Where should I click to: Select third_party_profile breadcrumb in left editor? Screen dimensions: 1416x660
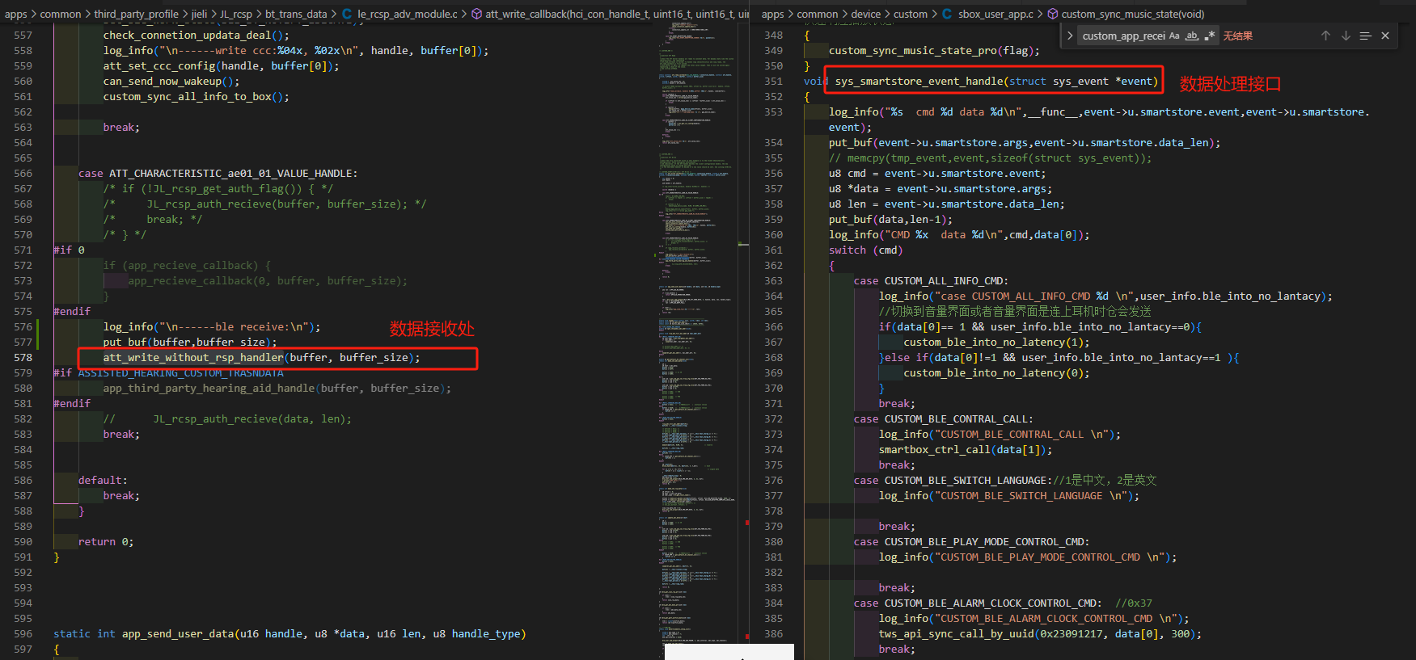point(136,14)
